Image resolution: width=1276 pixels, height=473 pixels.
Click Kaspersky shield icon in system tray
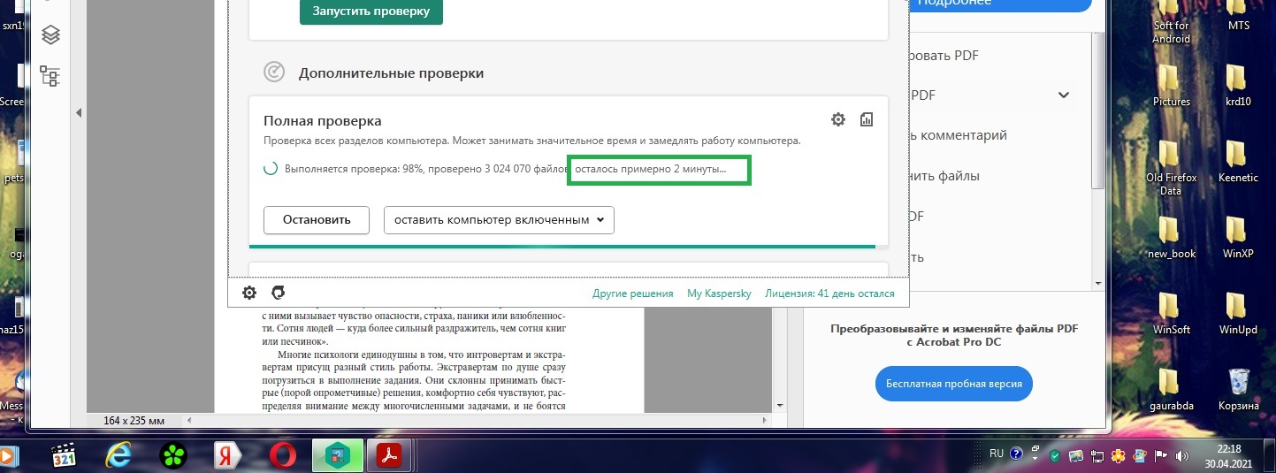[x=1055, y=456]
